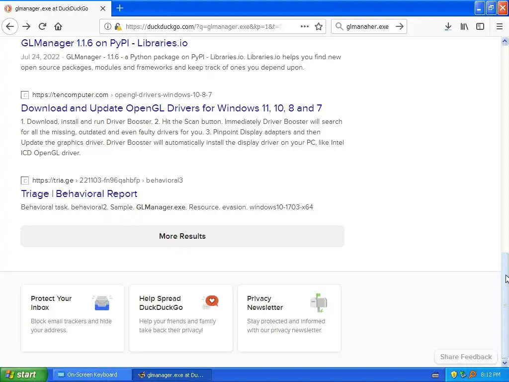Toggle the sidebar view
This screenshot has width=509, height=382.
click(x=480, y=26)
